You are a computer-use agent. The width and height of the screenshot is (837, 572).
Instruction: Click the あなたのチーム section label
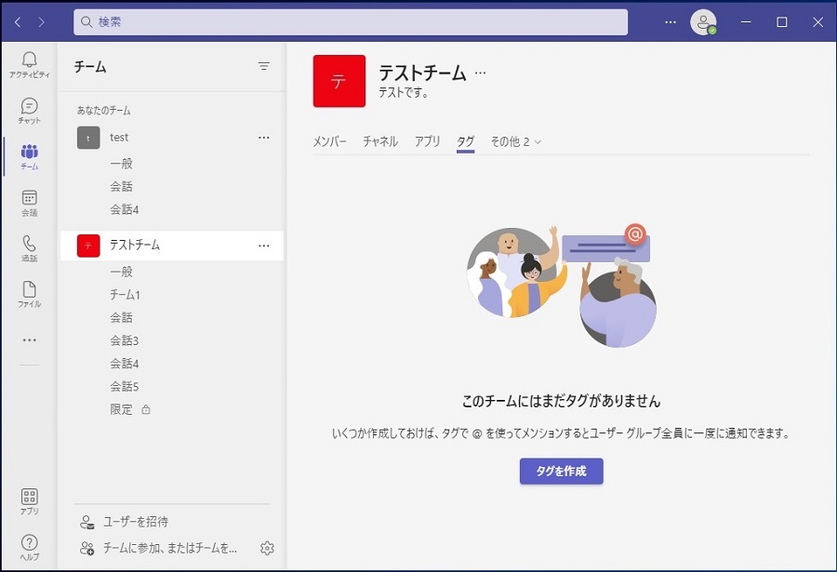tap(103, 111)
